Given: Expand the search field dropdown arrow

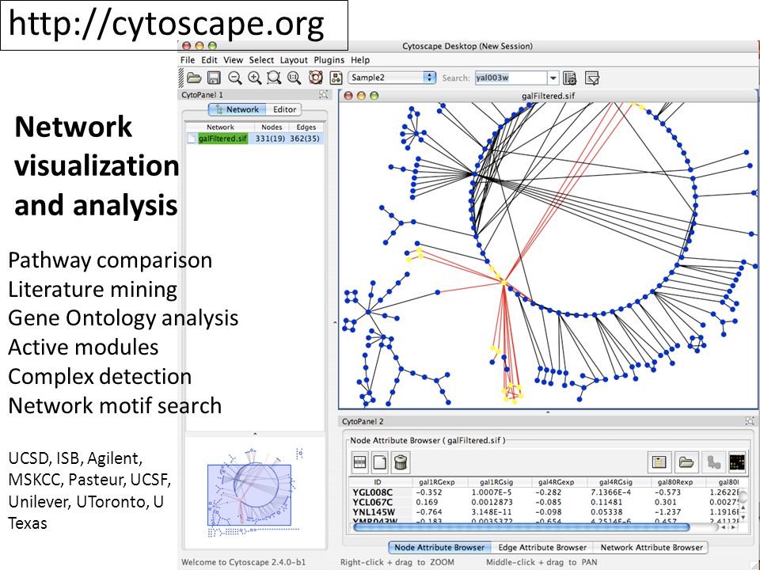Looking at the screenshot, I should [553, 78].
